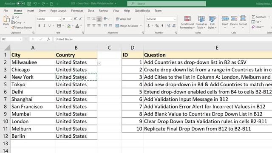Click the Cut command
This screenshot has height=153, width=272.
[x=16, y=17]
